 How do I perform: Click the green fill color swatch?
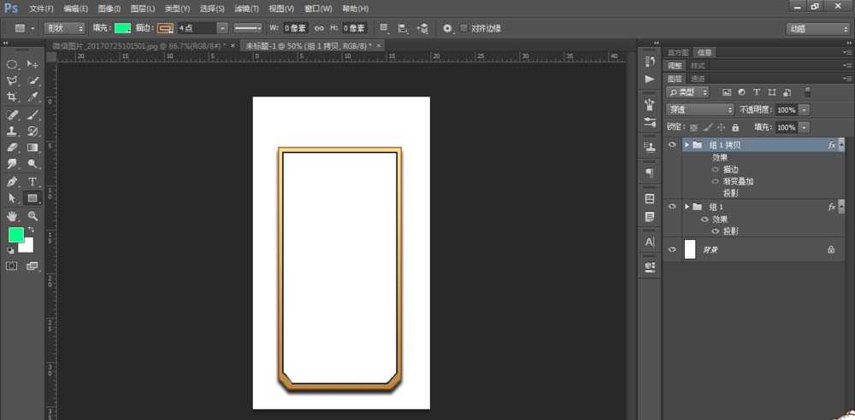(x=122, y=28)
